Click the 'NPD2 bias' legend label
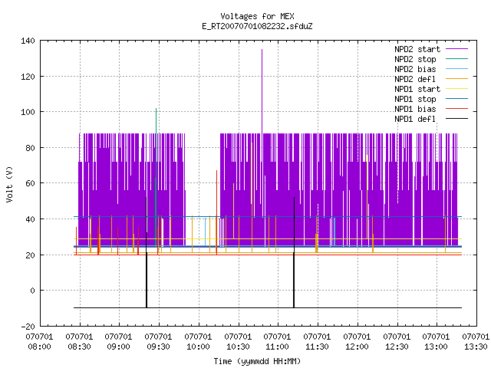 click(x=415, y=69)
